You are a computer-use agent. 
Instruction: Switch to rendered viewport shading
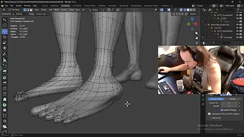coord(194,10)
